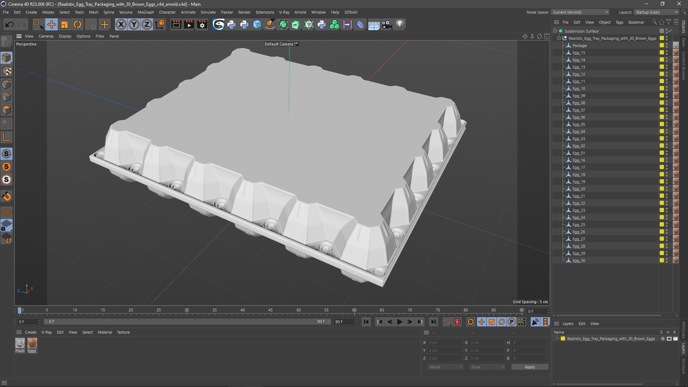Image resolution: width=688 pixels, height=387 pixels.
Task: Open material manager Texture menu
Action: coord(123,332)
